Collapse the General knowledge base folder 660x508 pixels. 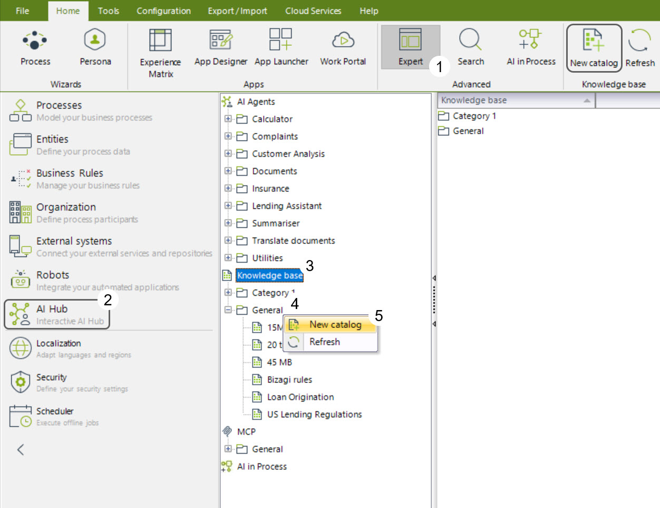228,310
